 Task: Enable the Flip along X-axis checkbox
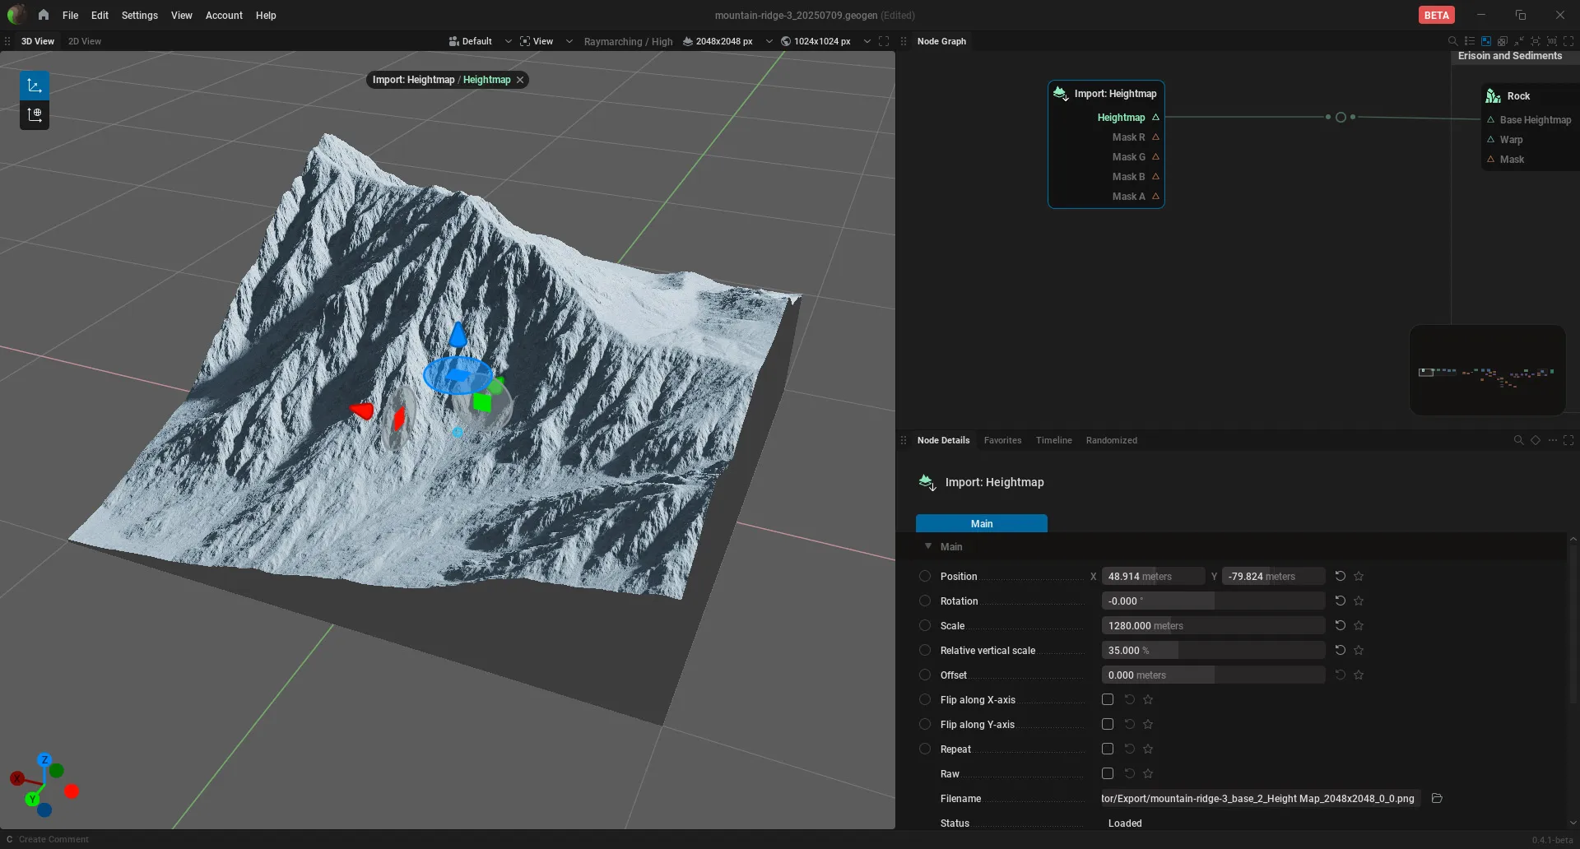[x=1108, y=699]
